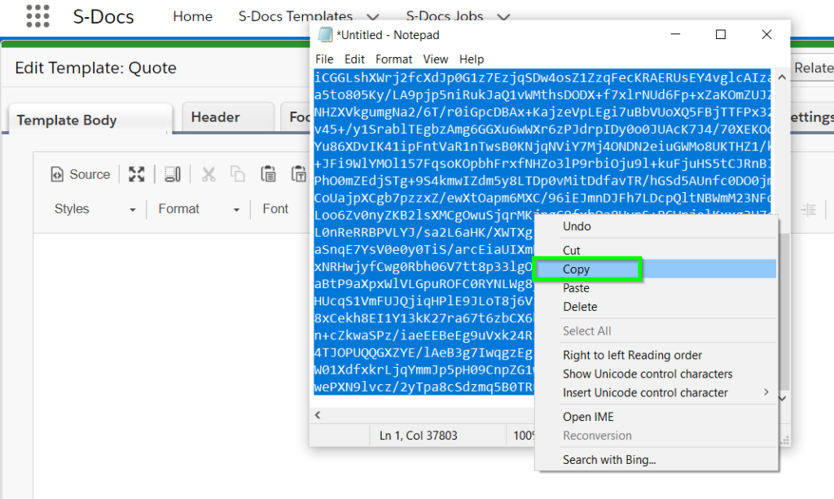834x499 pixels.
Task: Click Home in the S-Docs navigation
Action: [x=192, y=15]
